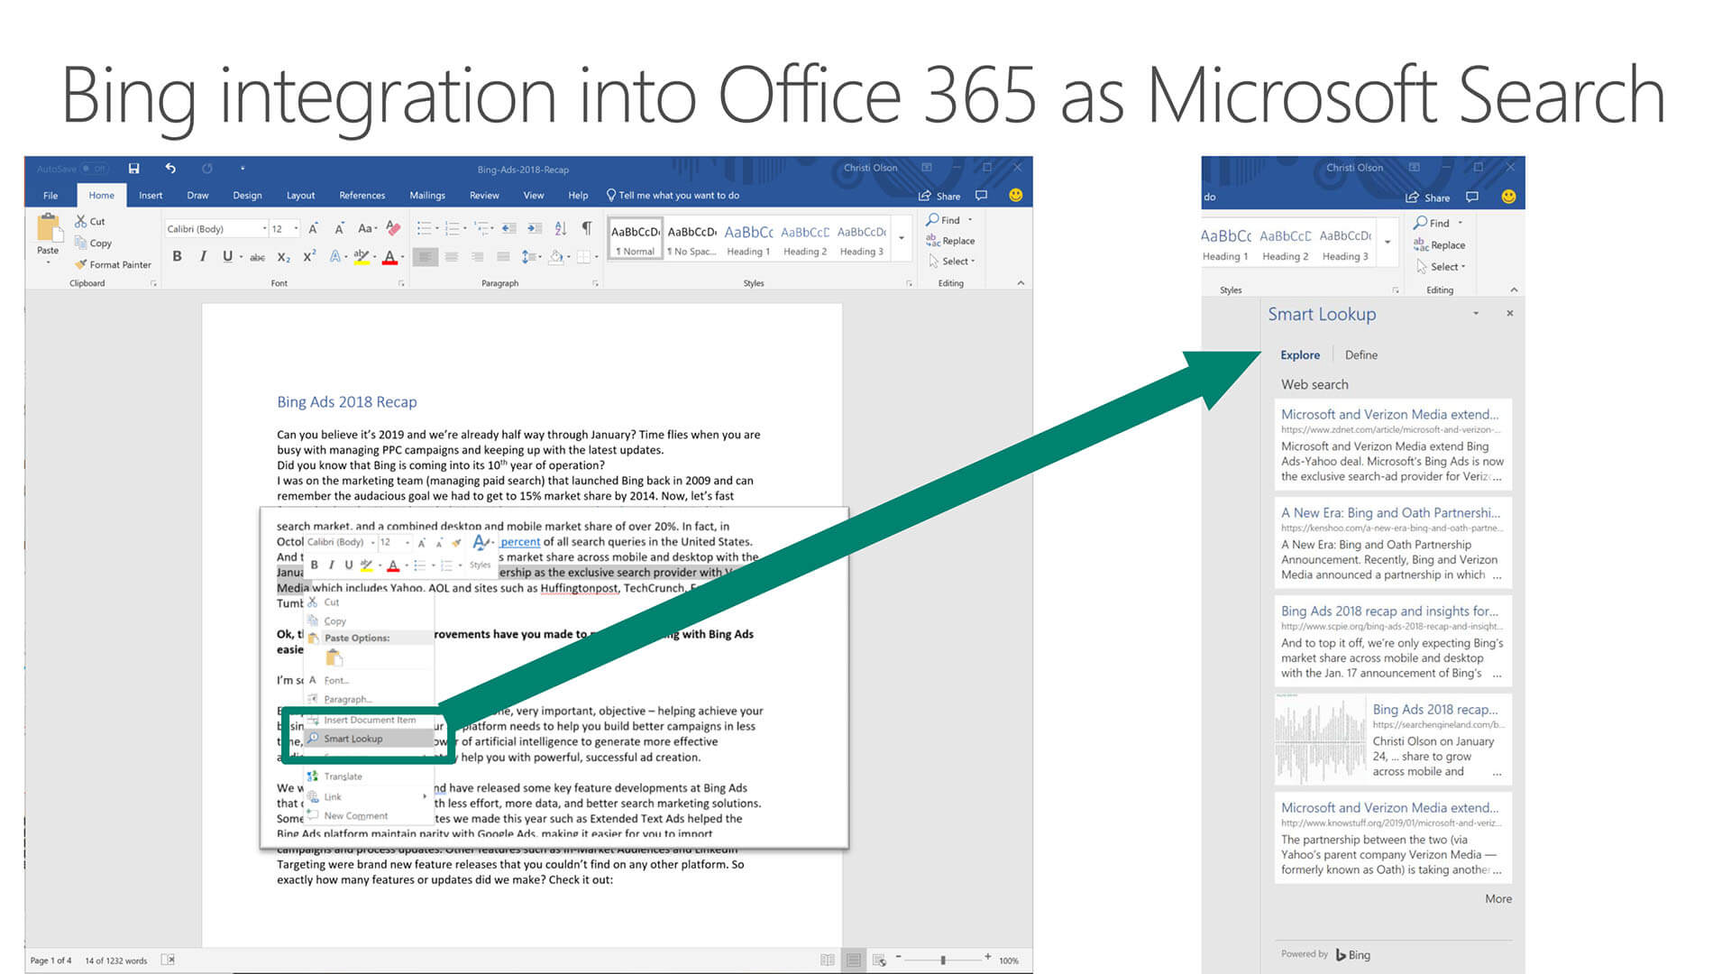Image resolution: width=1731 pixels, height=974 pixels.
Task: Choose Smart Lookup in the context menu
Action: [x=369, y=739]
